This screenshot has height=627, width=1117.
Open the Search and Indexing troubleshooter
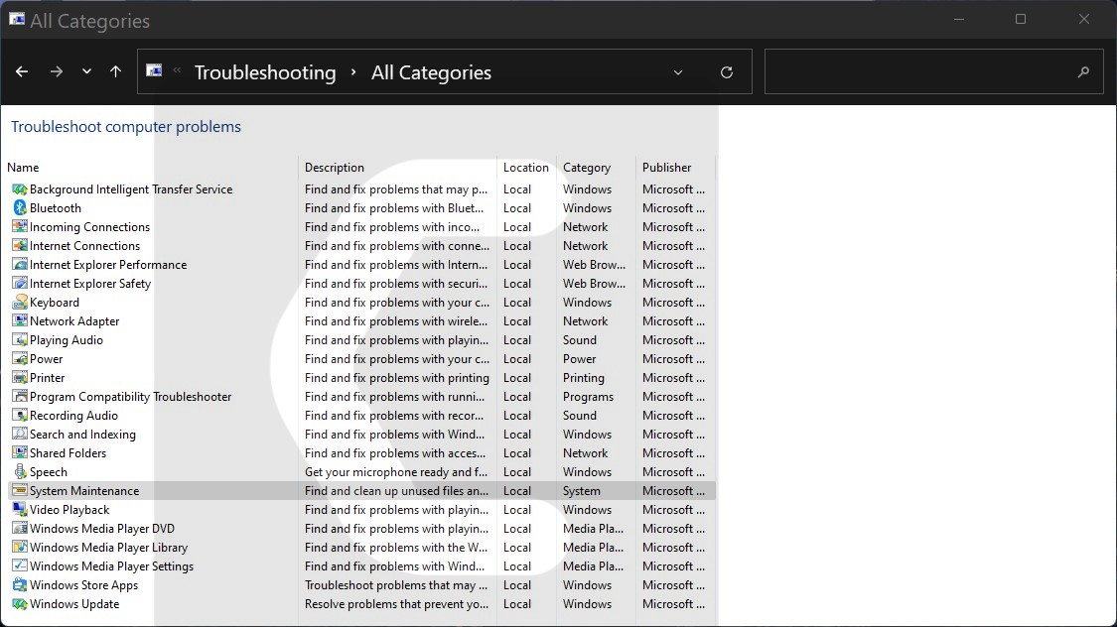pos(82,435)
